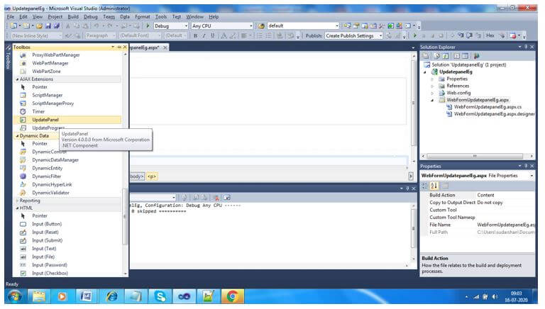This screenshot has width=545, height=309.
Task: Select the ScriptManager toolbox control
Action: 48,95
